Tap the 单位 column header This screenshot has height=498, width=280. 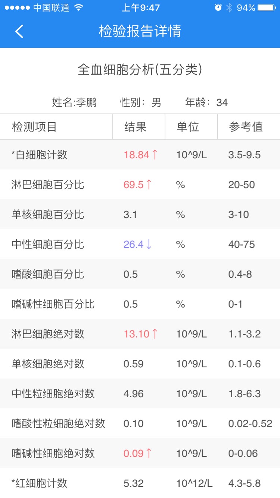pos(188,127)
